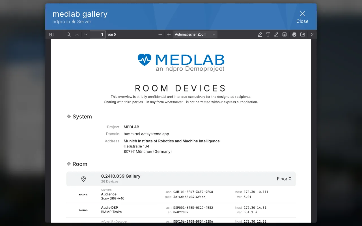Click the Floor 0 label
The image size is (362, 226).
click(284, 179)
